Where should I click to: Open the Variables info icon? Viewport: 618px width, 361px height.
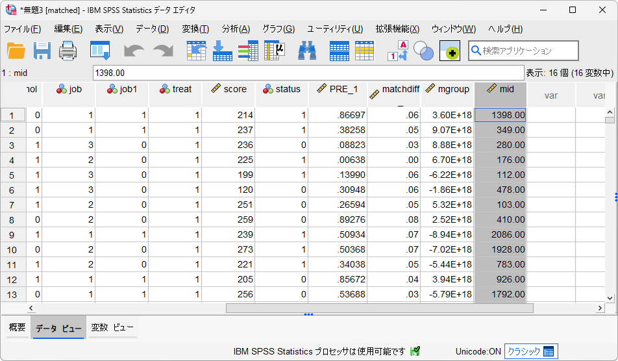248,51
